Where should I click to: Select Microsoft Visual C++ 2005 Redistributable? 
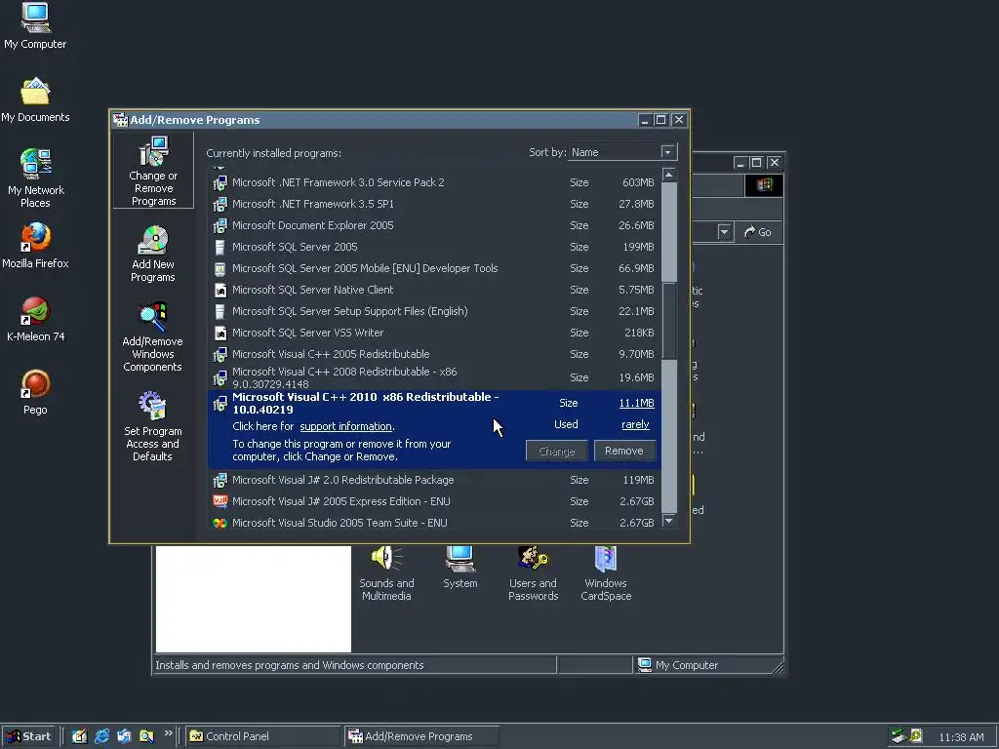pyautogui.click(x=434, y=354)
